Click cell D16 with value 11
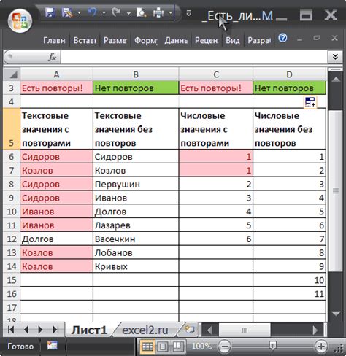This screenshot has height=356, width=346. point(289,294)
